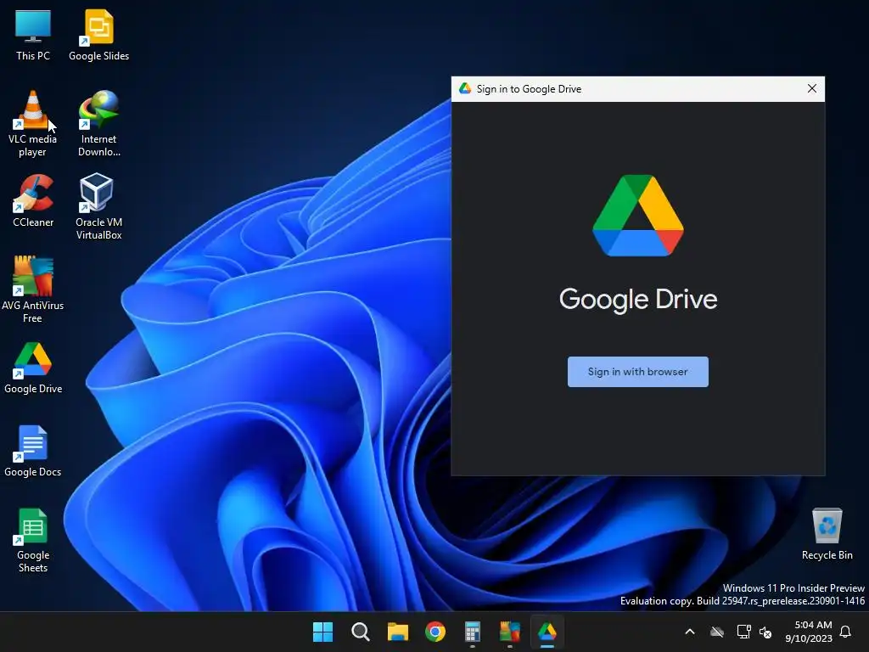The image size is (869, 652).
Task: Click the Drive logo in the title bar
Action: [x=465, y=88]
